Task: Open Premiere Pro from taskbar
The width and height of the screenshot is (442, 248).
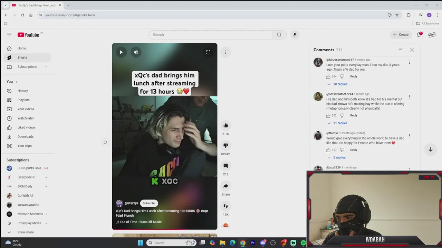Action: (x=253, y=243)
